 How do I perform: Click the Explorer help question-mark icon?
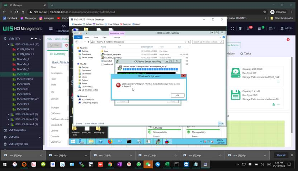coord(223,37)
